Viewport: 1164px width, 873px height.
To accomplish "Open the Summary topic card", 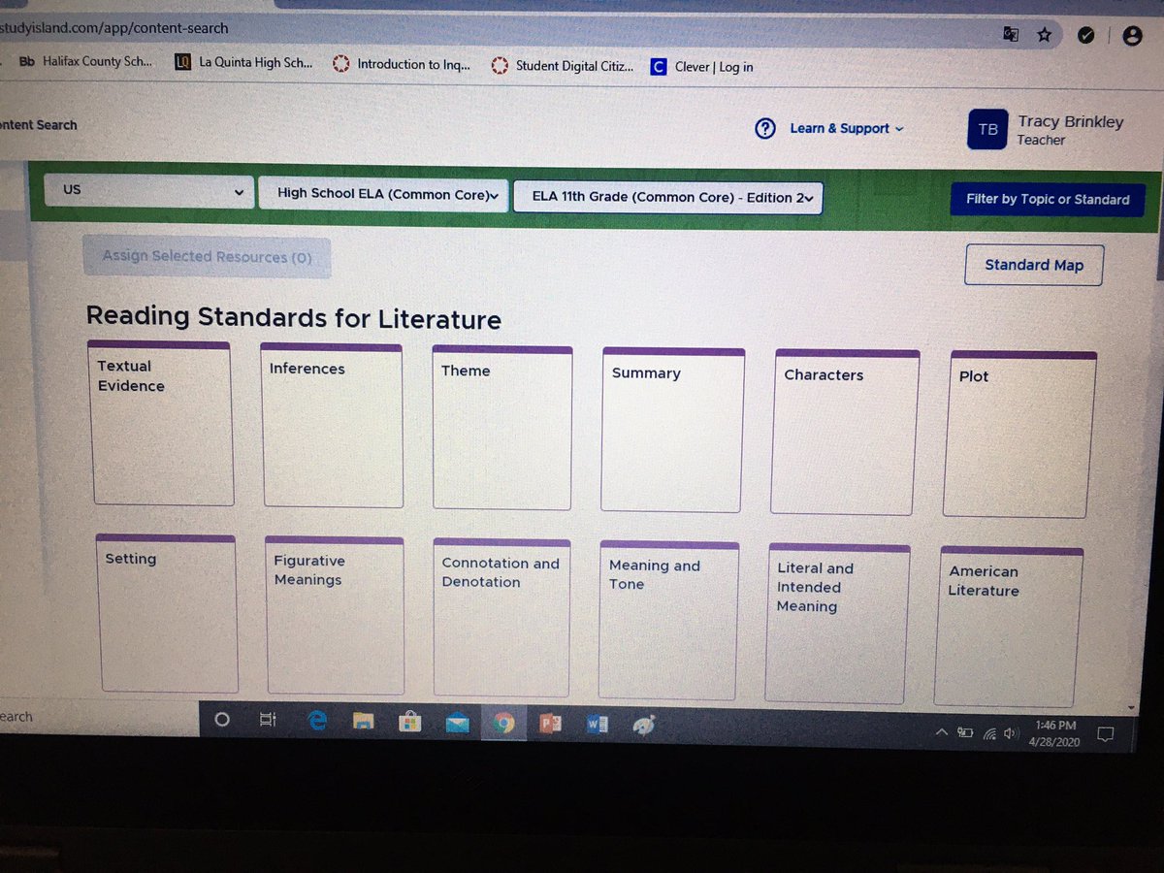I will point(673,430).
